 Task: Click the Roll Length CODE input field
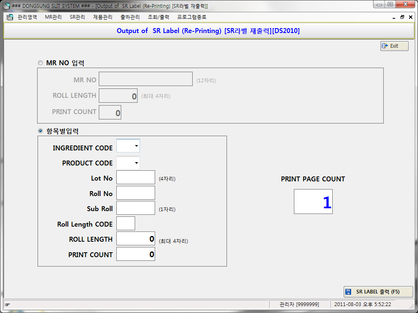126,223
